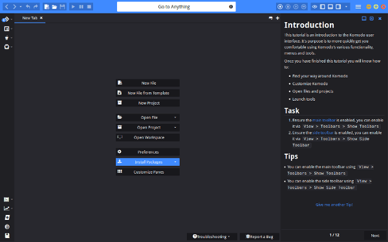This screenshot has width=388, height=242.
Task: Open Preferences from the start page
Action: coord(147,152)
